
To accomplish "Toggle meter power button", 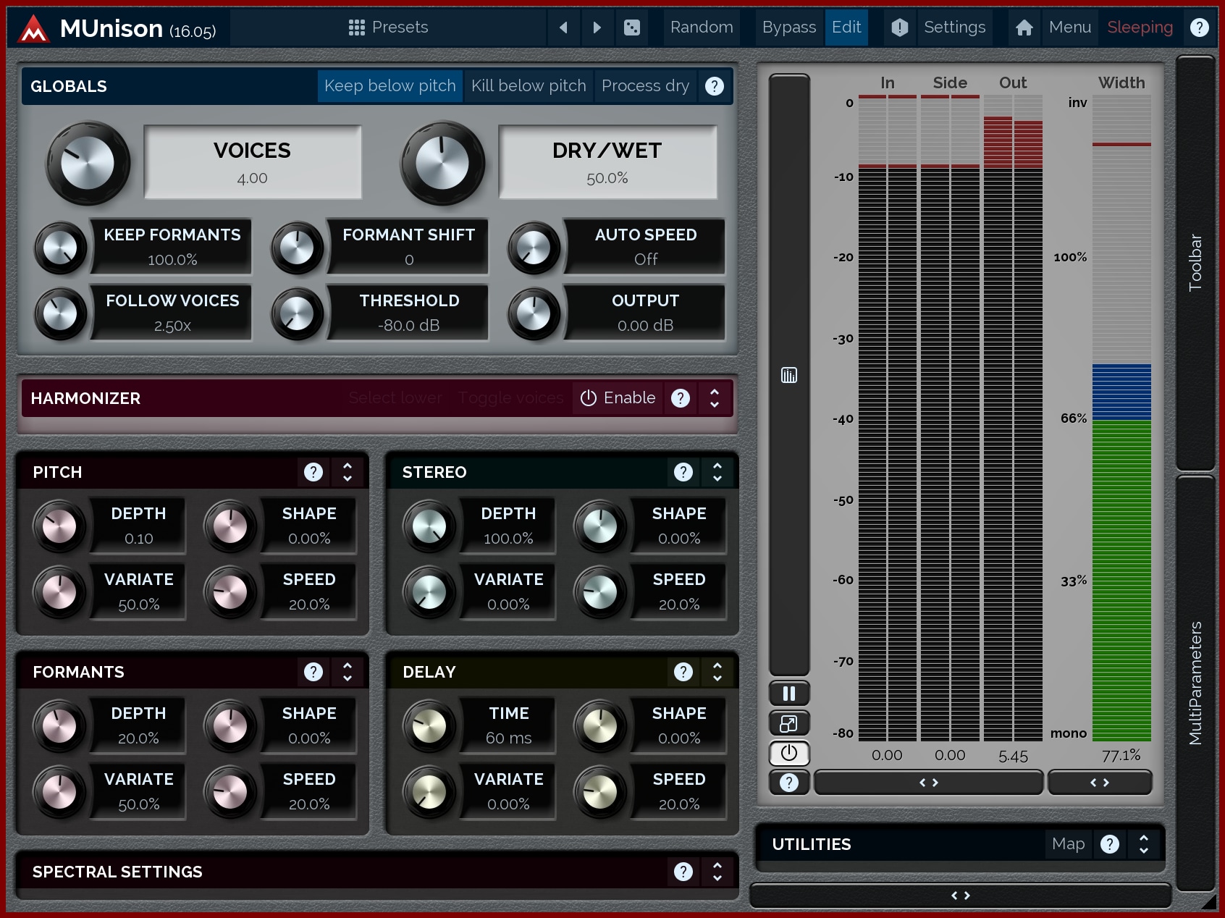I will pos(789,753).
